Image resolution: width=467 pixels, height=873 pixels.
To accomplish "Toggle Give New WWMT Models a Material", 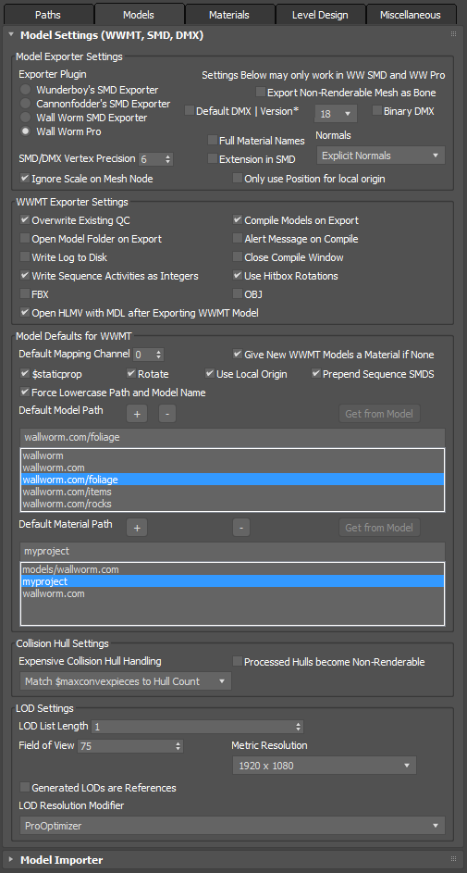I will coord(238,354).
